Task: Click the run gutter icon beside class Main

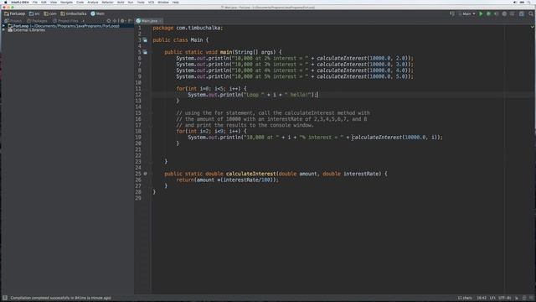Action: click(145, 40)
